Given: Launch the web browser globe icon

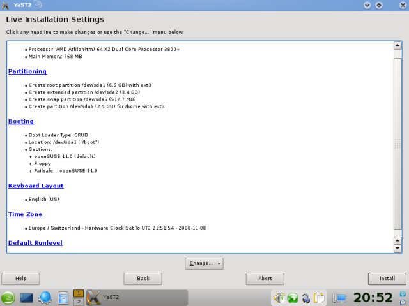Looking at the screenshot, I should click(45, 298).
